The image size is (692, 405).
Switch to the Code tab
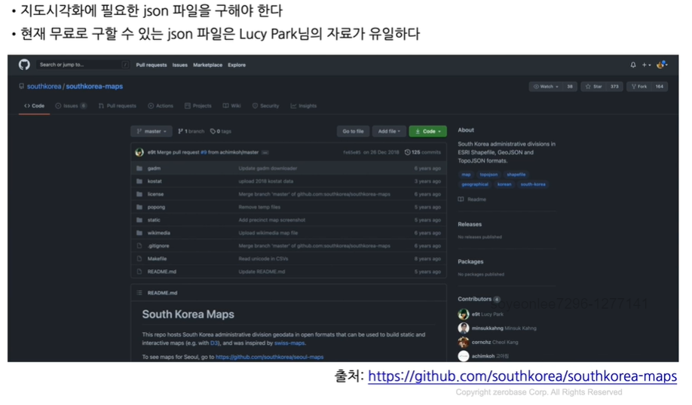pyautogui.click(x=34, y=106)
